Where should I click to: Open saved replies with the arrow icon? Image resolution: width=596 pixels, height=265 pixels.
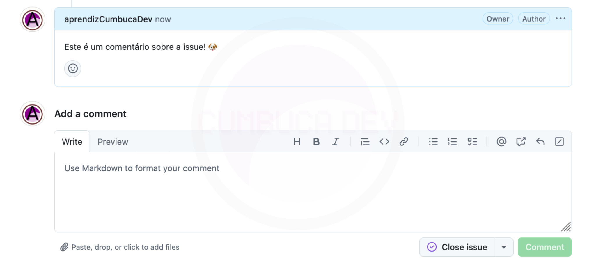[540, 142]
